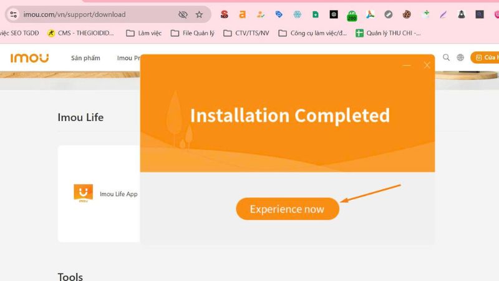Close the Installation Completed dialog
499x281 pixels.
tap(427, 66)
